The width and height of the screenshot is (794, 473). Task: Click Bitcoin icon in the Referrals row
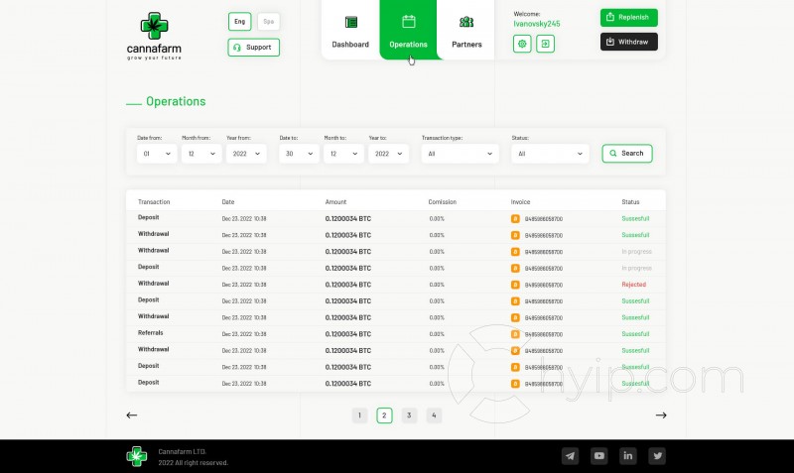tap(515, 334)
